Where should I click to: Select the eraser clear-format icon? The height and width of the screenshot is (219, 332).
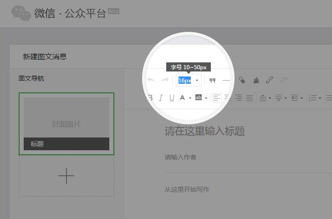(242, 80)
